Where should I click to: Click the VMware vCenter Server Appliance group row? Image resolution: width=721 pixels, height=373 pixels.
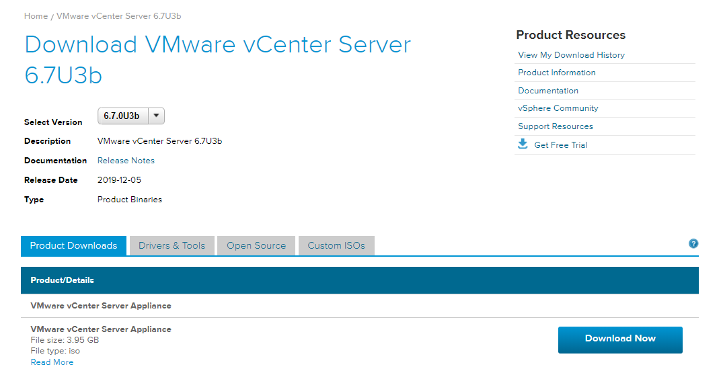click(x=360, y=306)
